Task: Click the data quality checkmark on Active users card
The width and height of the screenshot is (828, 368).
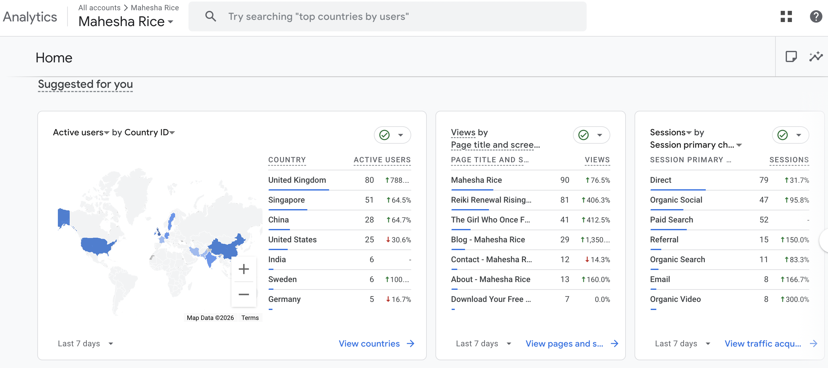Action: click(x=384, y=135)
